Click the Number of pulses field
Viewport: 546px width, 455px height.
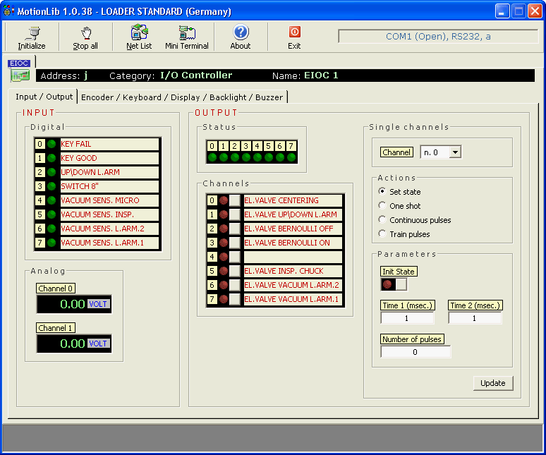[x=415, y=351]
